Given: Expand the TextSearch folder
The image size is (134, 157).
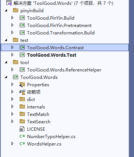Looking at the screenshot, I should 12,121.
